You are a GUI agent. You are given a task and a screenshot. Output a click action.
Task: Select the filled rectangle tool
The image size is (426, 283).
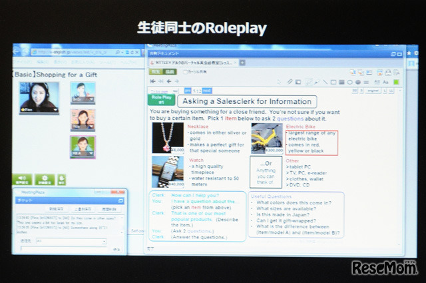[x=341, y=82]
